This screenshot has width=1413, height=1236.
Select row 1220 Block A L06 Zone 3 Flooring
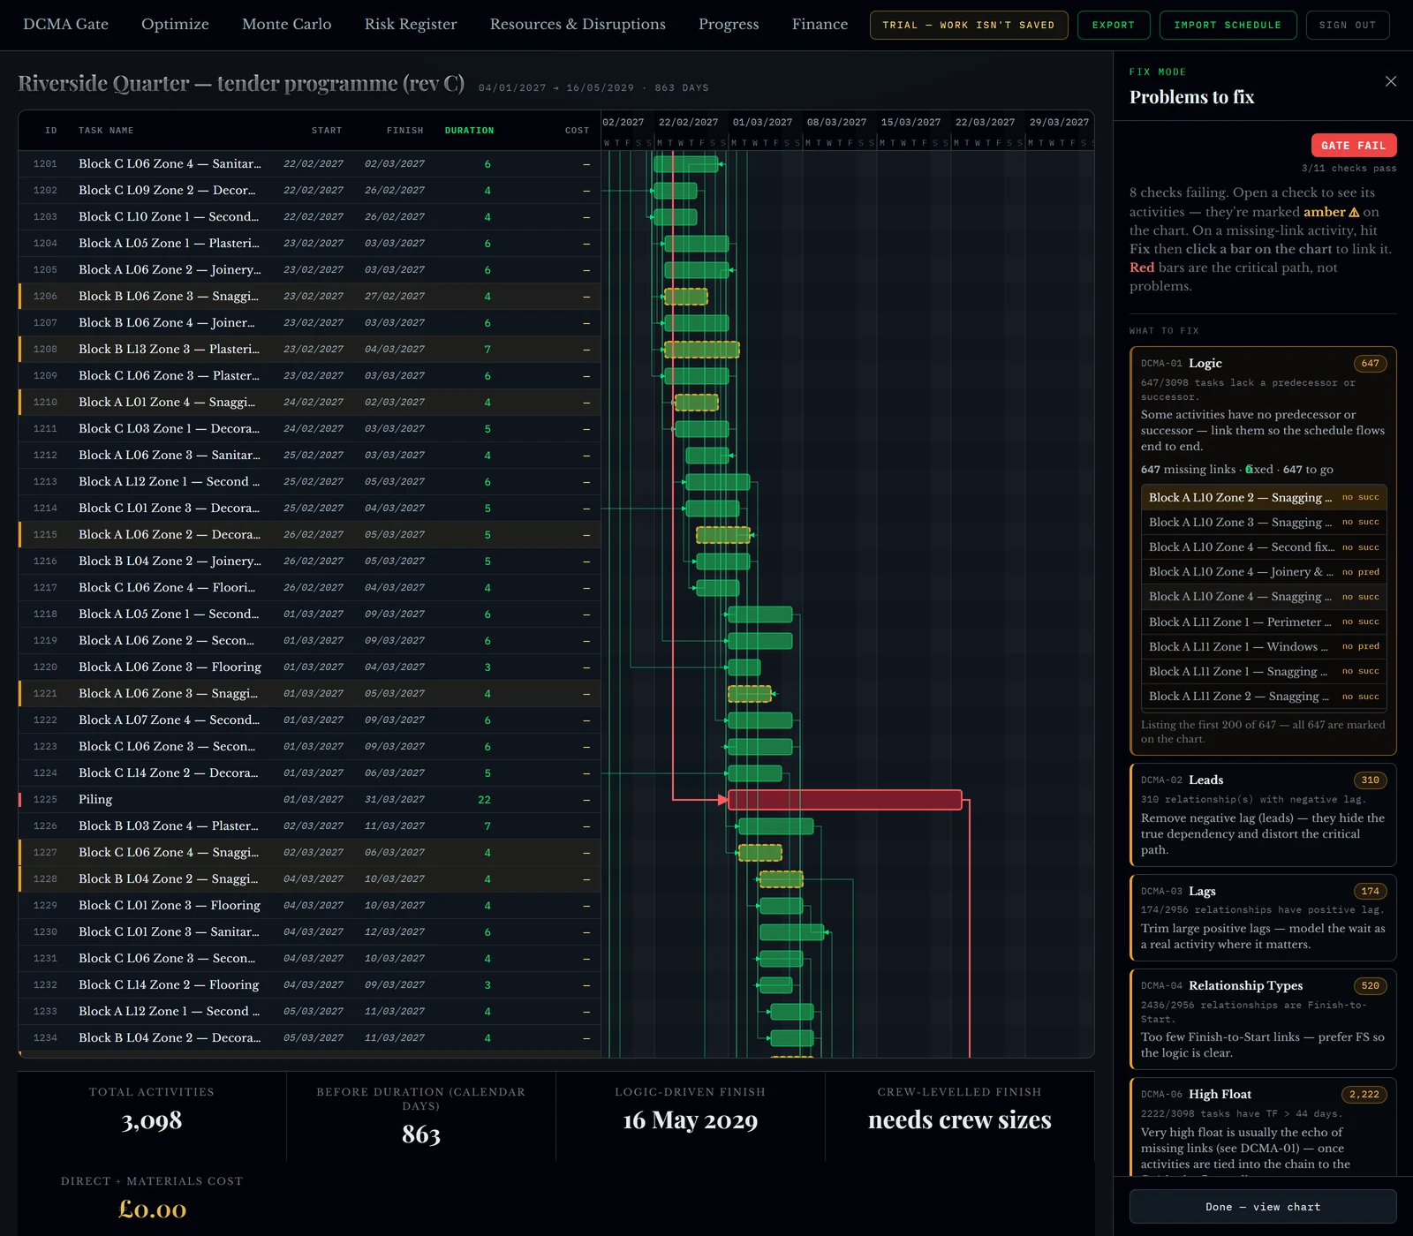click(309, 667)
